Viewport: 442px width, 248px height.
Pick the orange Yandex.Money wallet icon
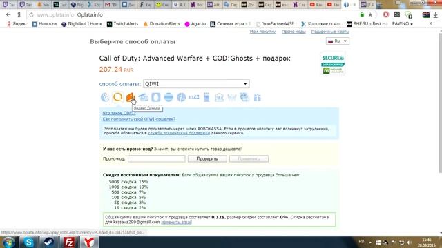130,97
